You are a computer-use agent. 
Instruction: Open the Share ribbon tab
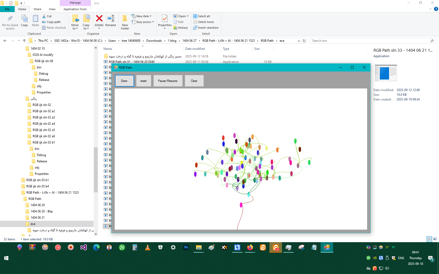pyautogui.click(x=37, y=9)
